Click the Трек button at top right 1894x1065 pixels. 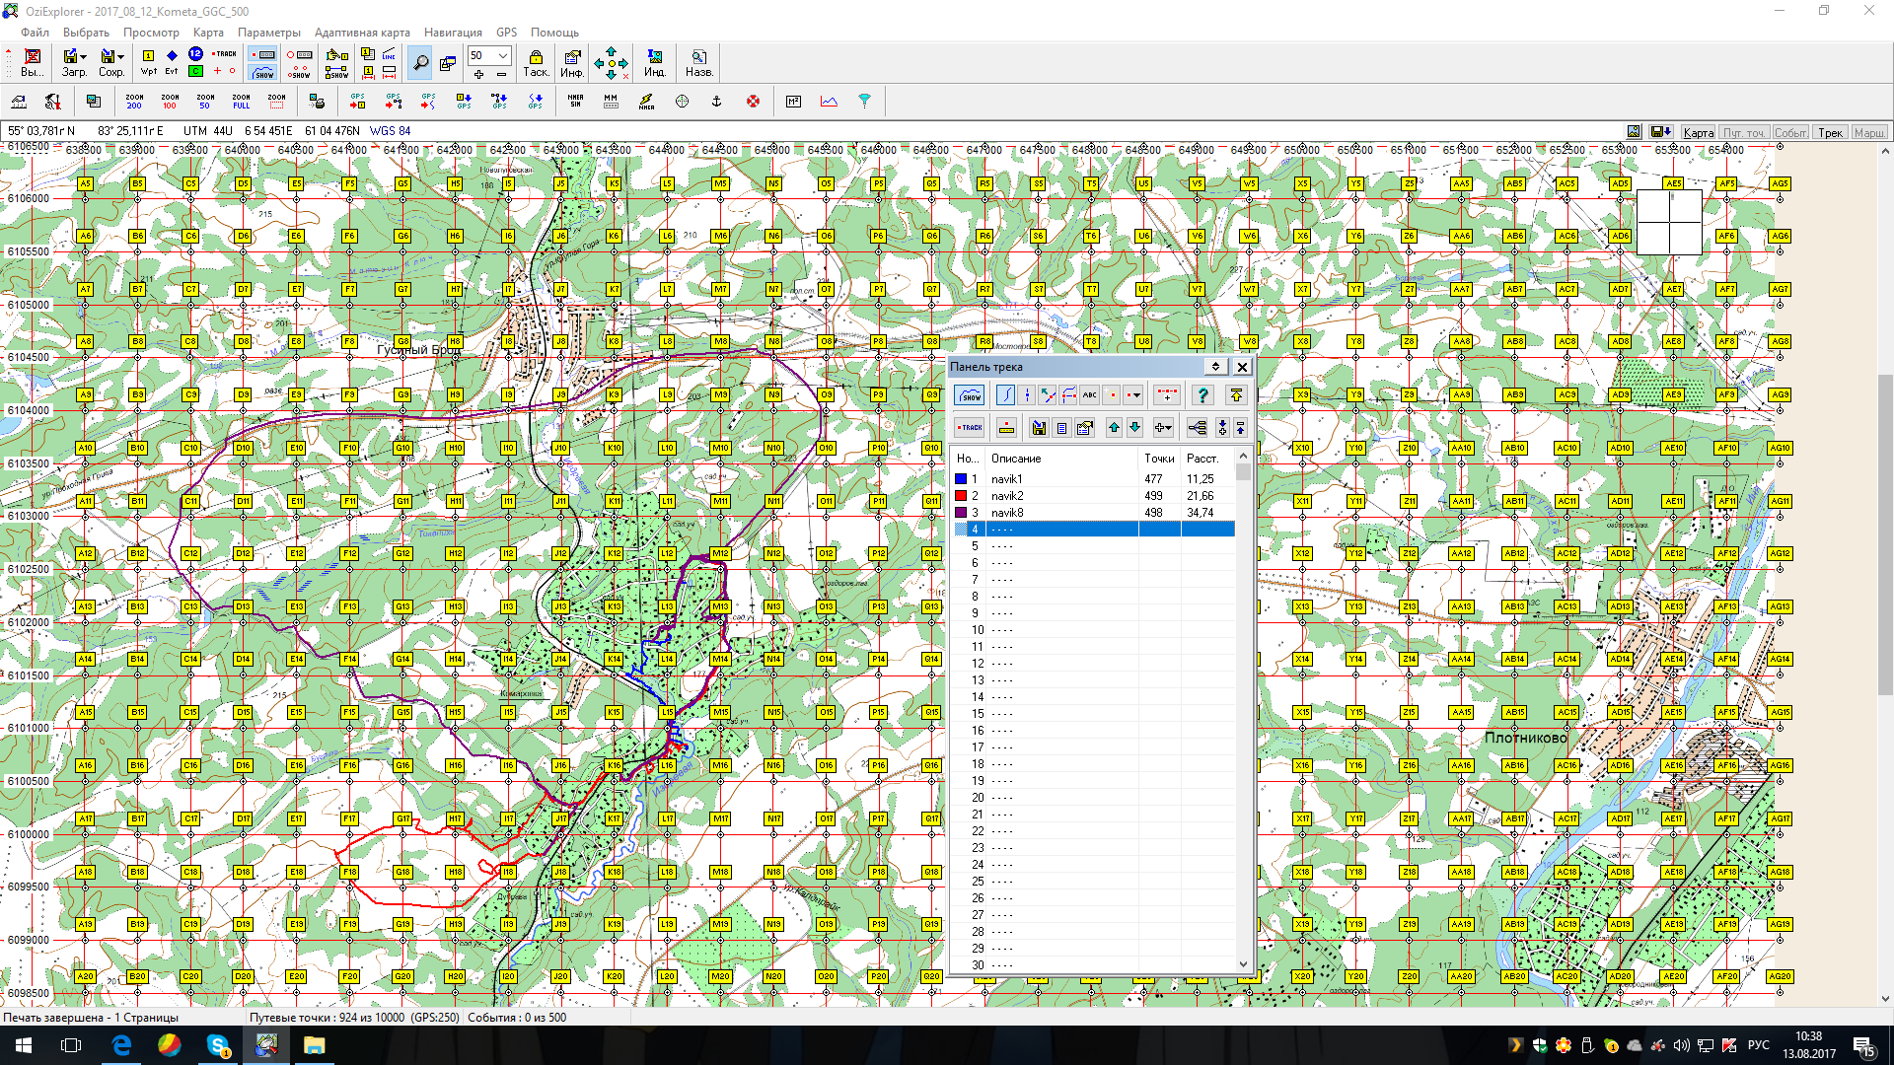point(1830,132)
